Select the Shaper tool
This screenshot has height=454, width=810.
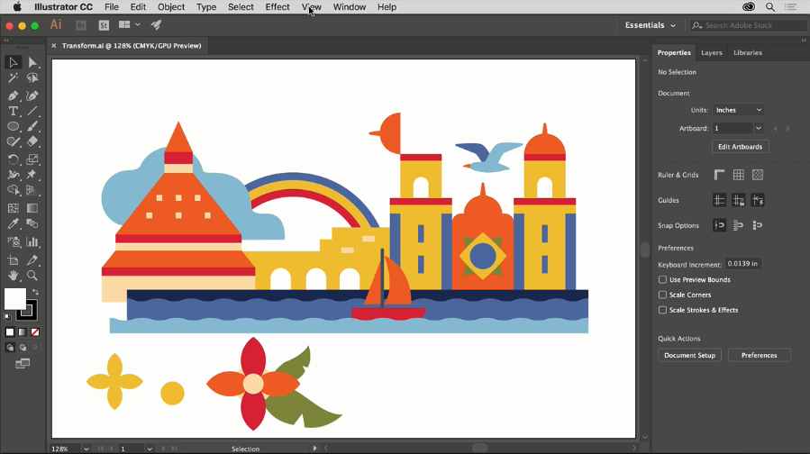[x=13, y=141]
